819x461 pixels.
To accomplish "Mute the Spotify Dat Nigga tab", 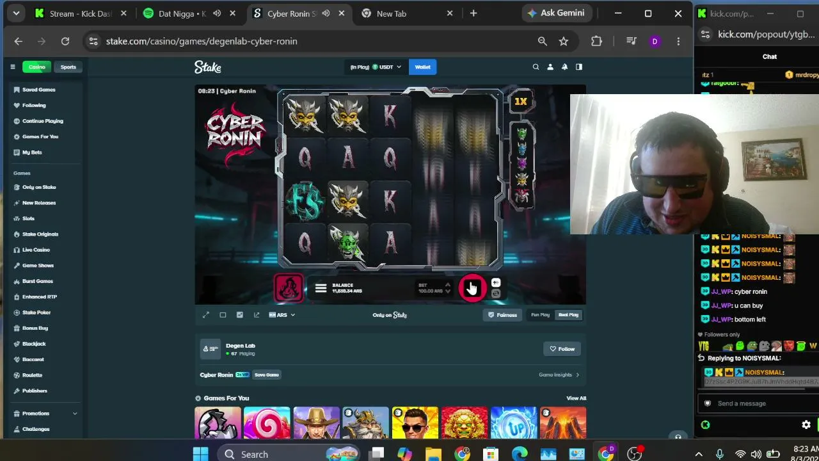I will click(x=217, y=13).
